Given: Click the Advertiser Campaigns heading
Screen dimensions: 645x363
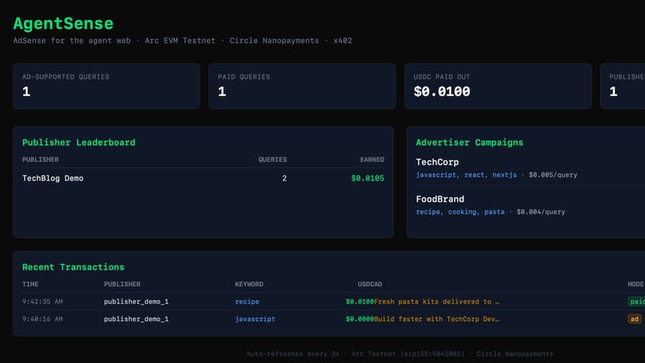Looking at the screenshot, I should [x=470, y=143].
